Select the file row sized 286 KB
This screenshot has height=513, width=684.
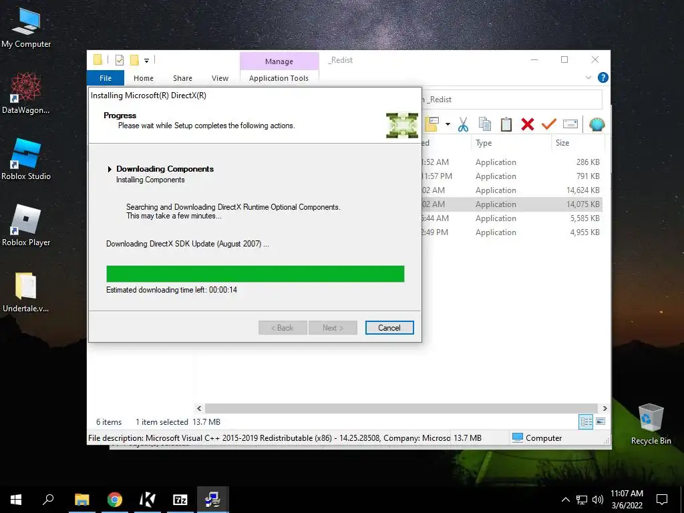tap(512, 162)
